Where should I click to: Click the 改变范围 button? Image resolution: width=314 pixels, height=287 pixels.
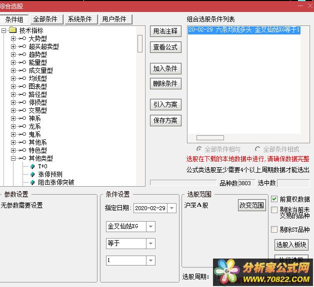pyautogui.click(x=251, y=205)
